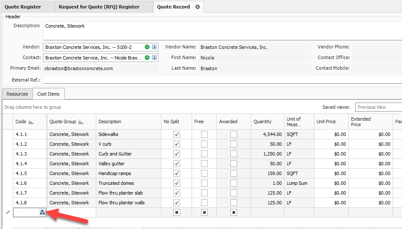Click Quote Group cell for row 4.1.4
Viewport: 402px width, 229px height.
click(x=71, y=164)
